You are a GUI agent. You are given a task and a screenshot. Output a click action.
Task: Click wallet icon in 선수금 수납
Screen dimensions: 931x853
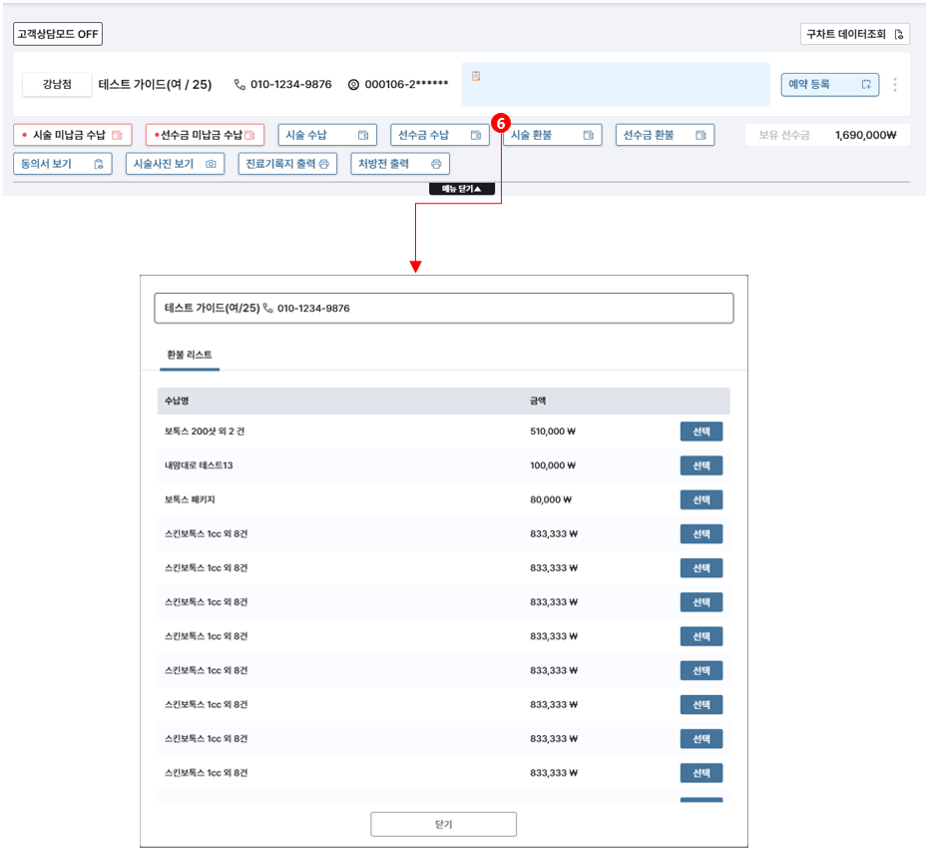tap(476, 136)
